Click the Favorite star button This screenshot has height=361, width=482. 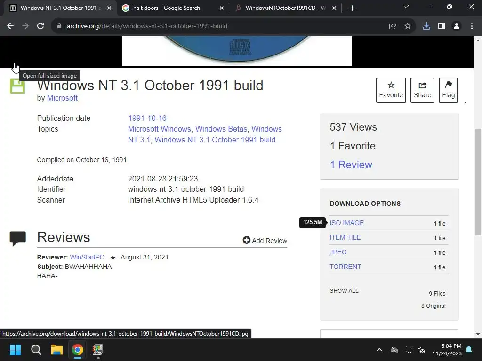tap(391, 90)
